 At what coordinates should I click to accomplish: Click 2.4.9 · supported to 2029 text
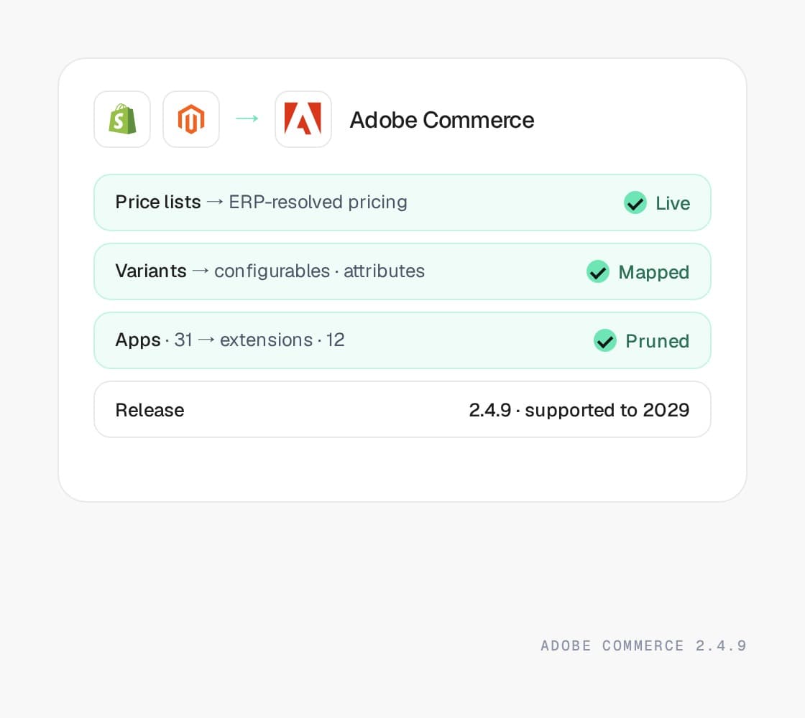click(x=579, y=410)
